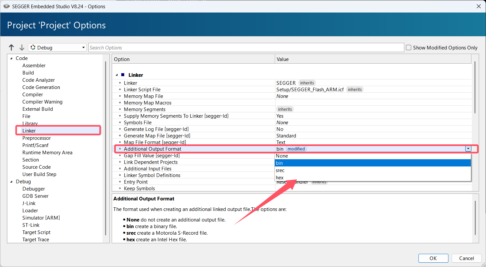Collapse the Code tree group
The width and height of the screenshot is (486, 267).
click(x=11, y=58)
